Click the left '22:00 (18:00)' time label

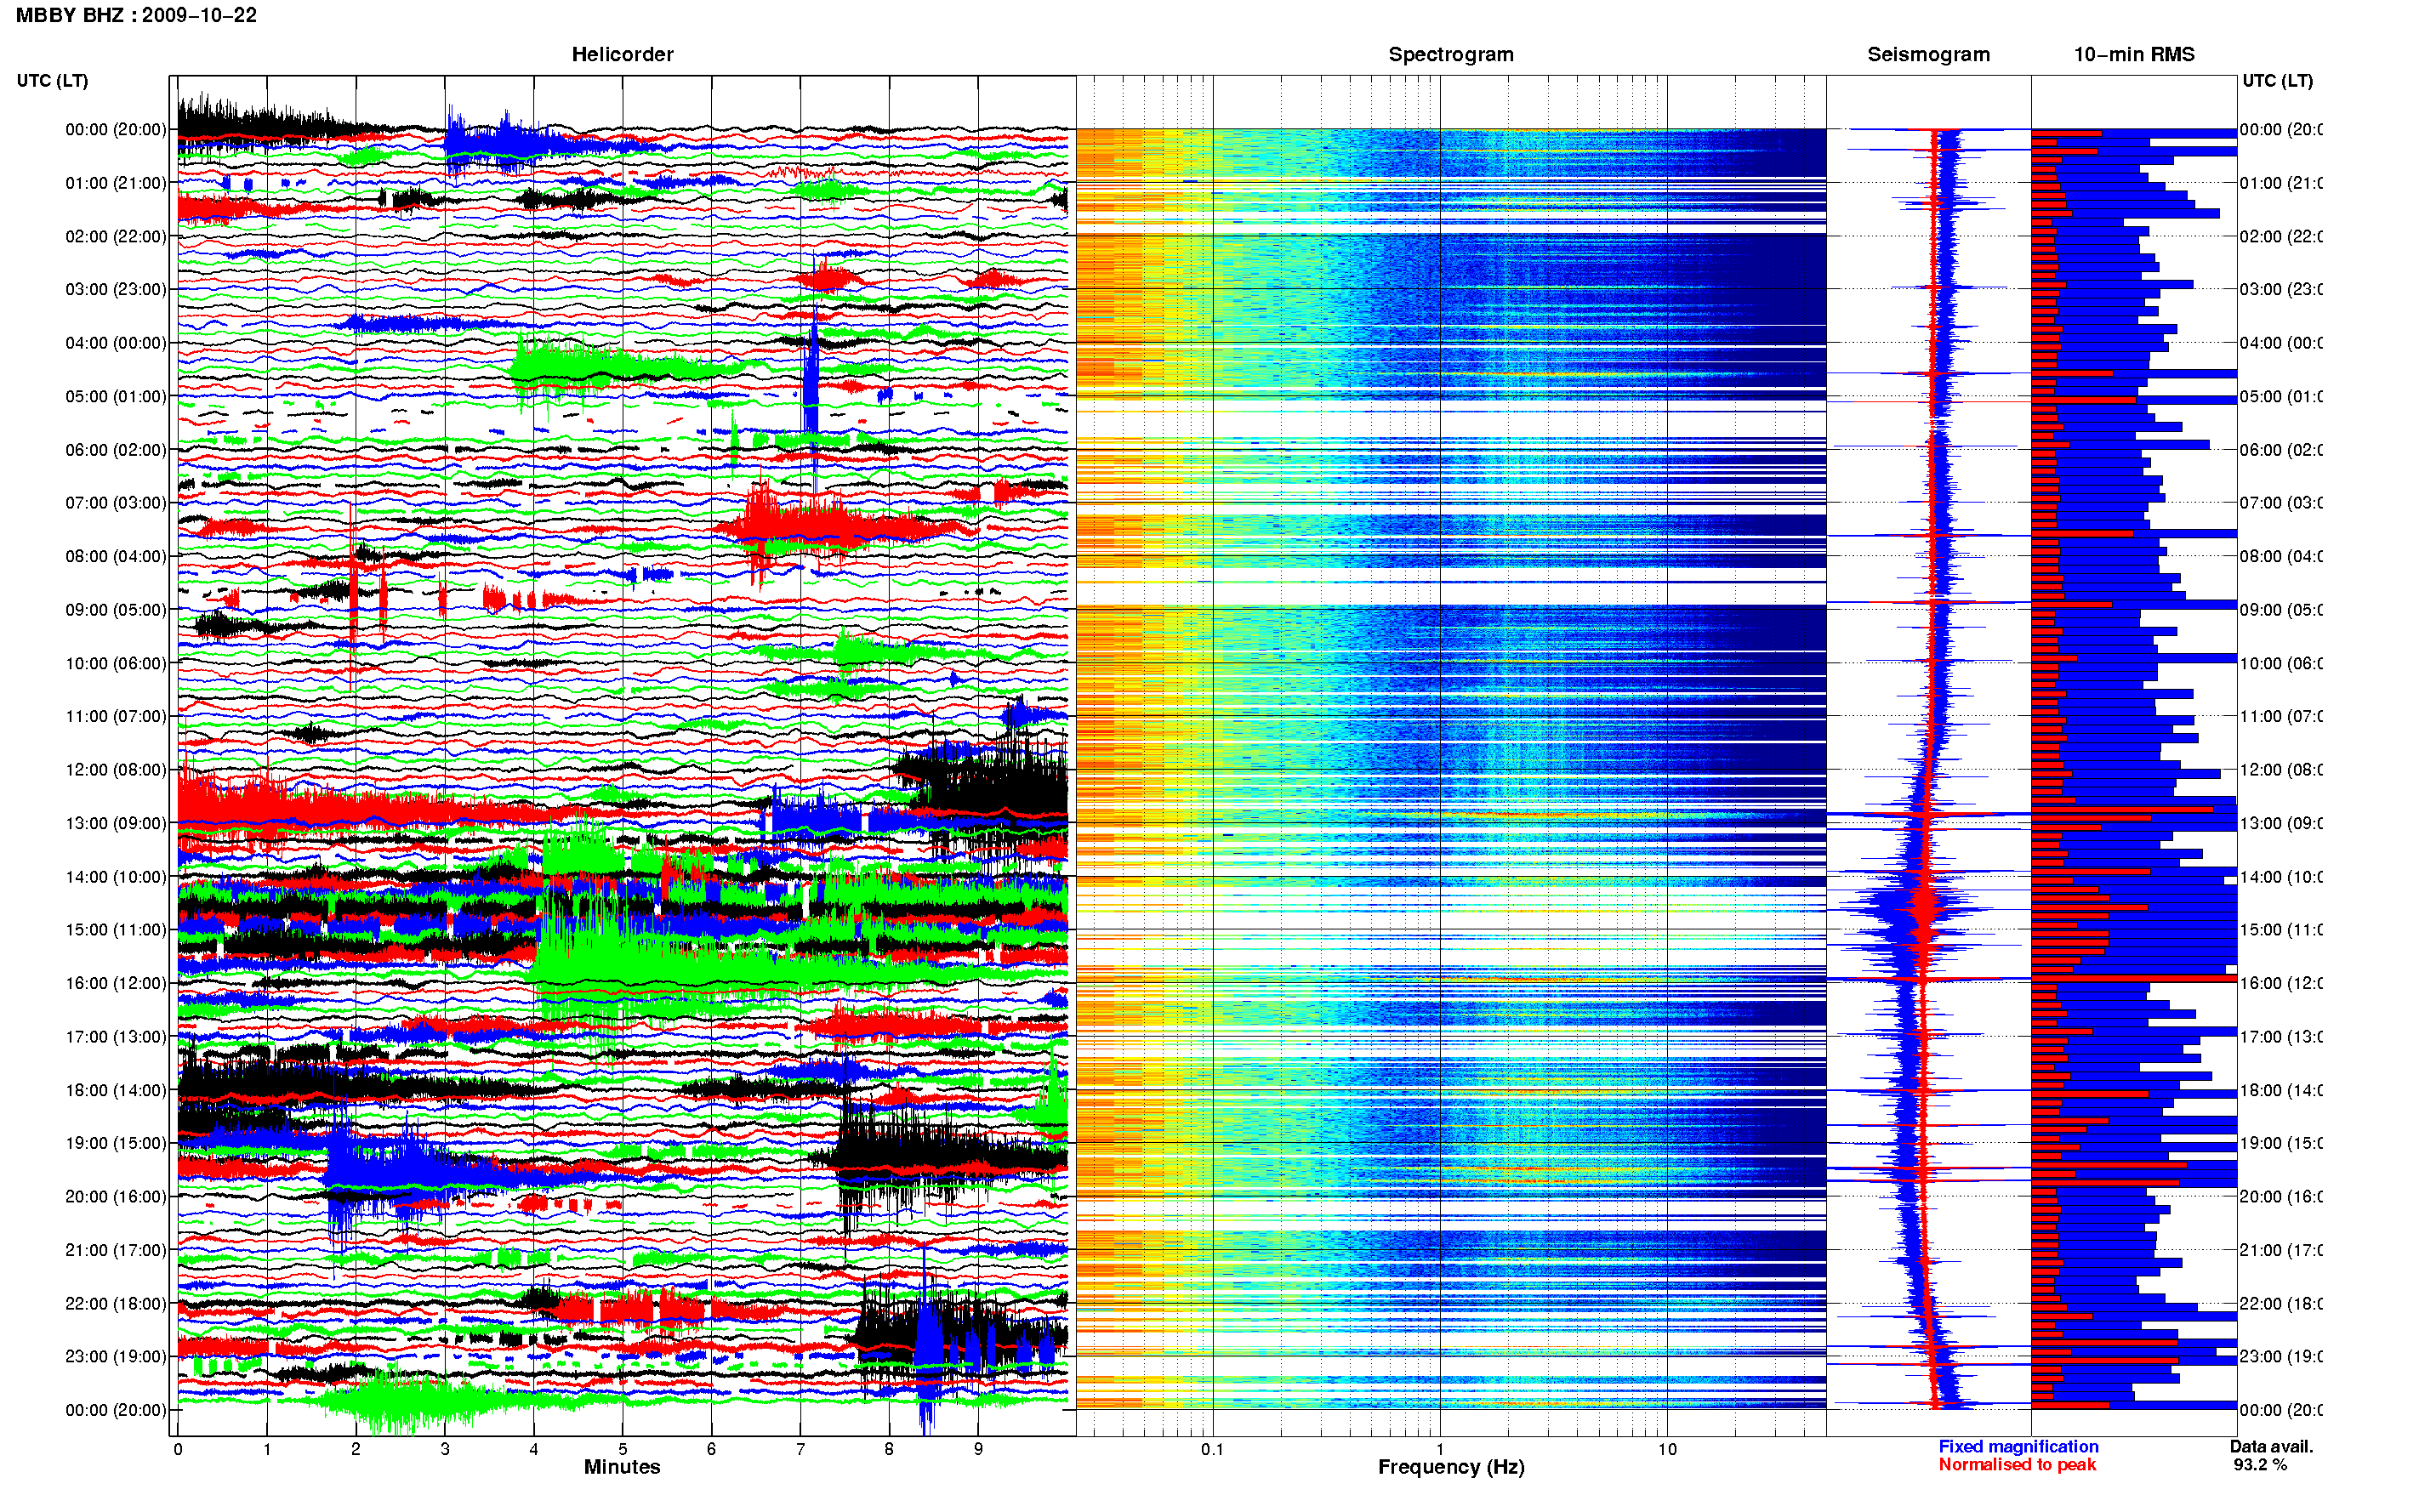pyautogui.click(x=116, y=1304)
